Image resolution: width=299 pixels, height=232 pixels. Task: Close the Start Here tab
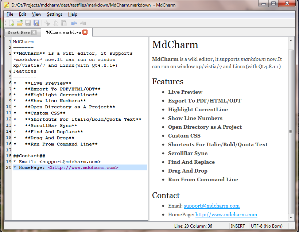coord(35,32)
